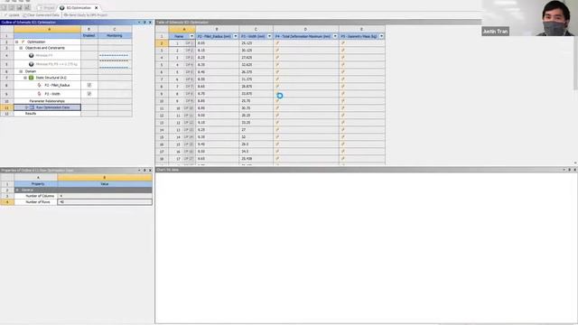Screen dimensions: 578x325
Task: Click the Optimization node status icon
Action: pos(23,42)
